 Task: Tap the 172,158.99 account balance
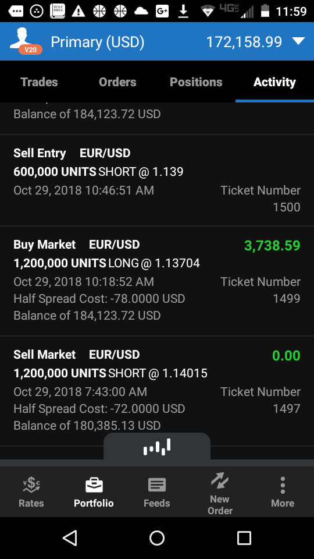pyautogui.click(x=244, y=42)
